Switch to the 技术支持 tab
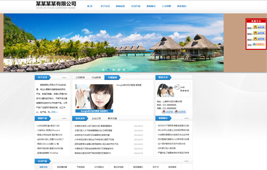The height and width of the screenshot is (170, 267). coord(80,118)
